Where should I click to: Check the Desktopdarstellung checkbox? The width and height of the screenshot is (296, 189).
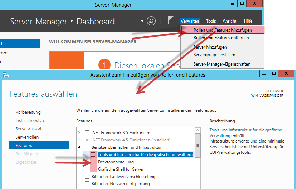click(x=93, y=162)
